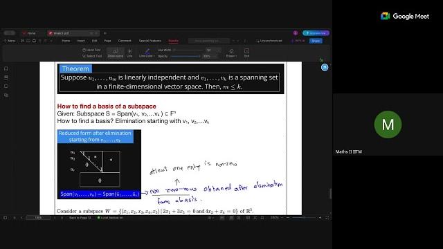Viewport: 443px width, 249px height.
Task: Switch to the Home ribbon tab
Action: pyautogui.click(x=66, y=41)
